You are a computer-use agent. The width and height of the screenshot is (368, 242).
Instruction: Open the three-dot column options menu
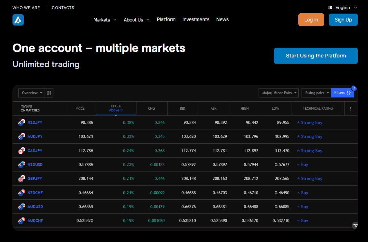[351, 109]
